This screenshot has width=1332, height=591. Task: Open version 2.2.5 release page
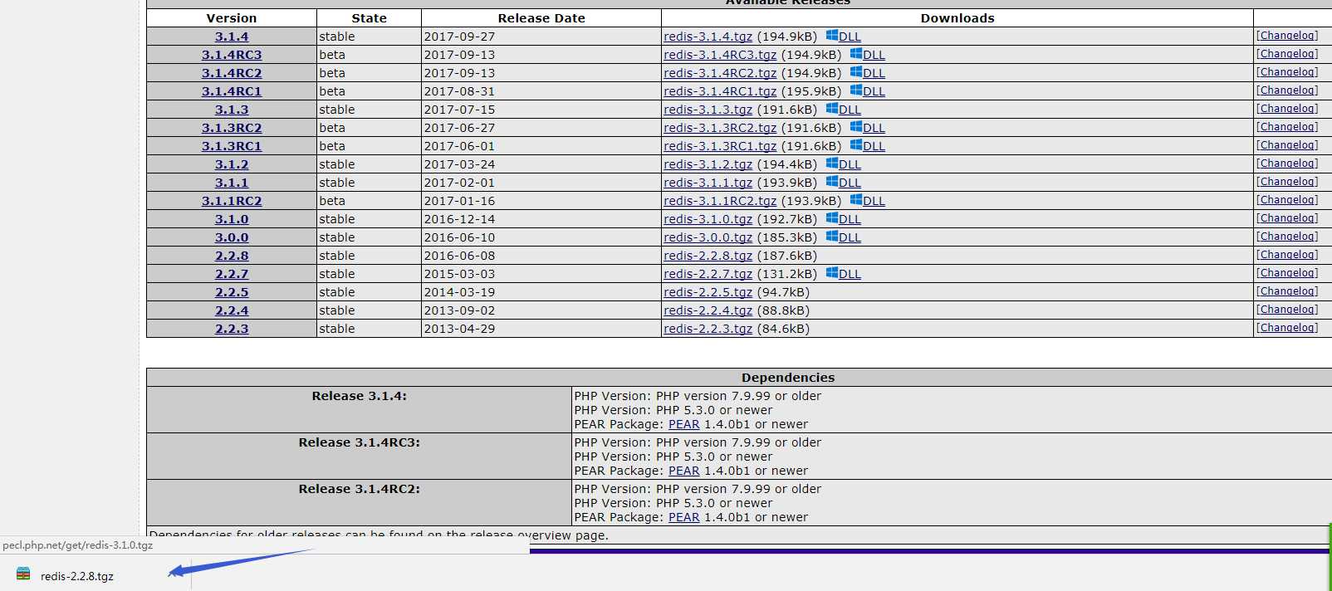pyautogui.click(x=232, y=292)
